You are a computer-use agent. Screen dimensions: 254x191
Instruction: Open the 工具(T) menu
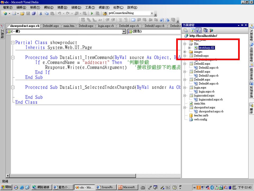coord(90,7)
